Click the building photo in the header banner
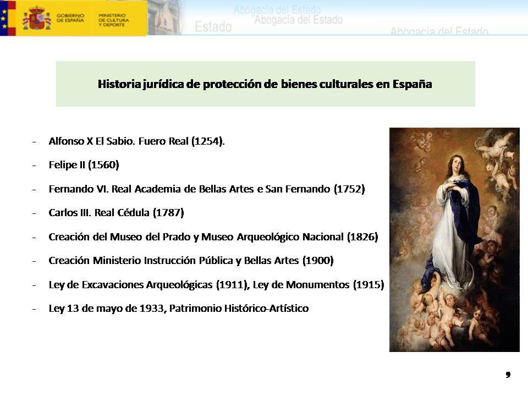This screenshot has height=396, width=528. click(165, 18)
